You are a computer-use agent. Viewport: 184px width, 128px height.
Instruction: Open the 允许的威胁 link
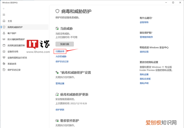[61, 57]
